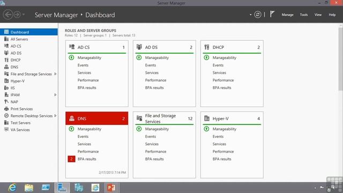Click the AD CS sidebar icon
The width and height of the screenshot is (343, 193).
click(x=6, y=46)
